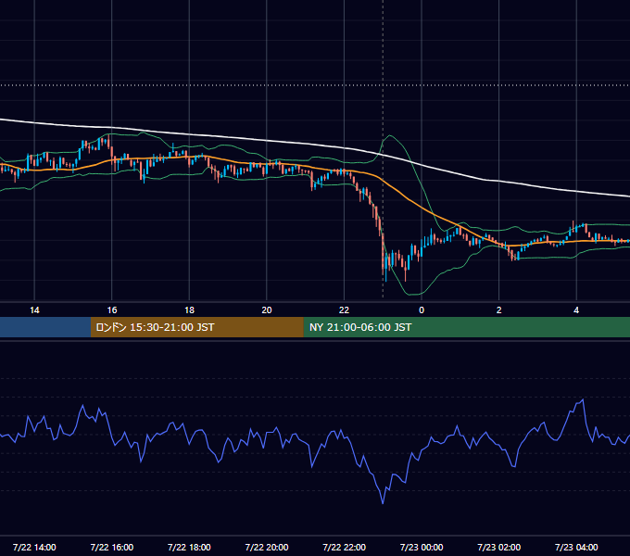Click hour label 18 on price chart axis
Screen dimensions: 630x556
(189, 310)
